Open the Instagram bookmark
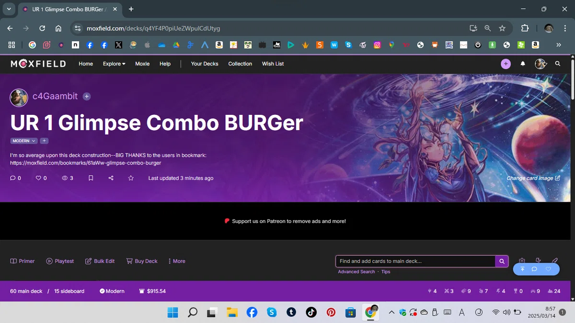Viewport: 575px width, 323px height. (377, 45)
